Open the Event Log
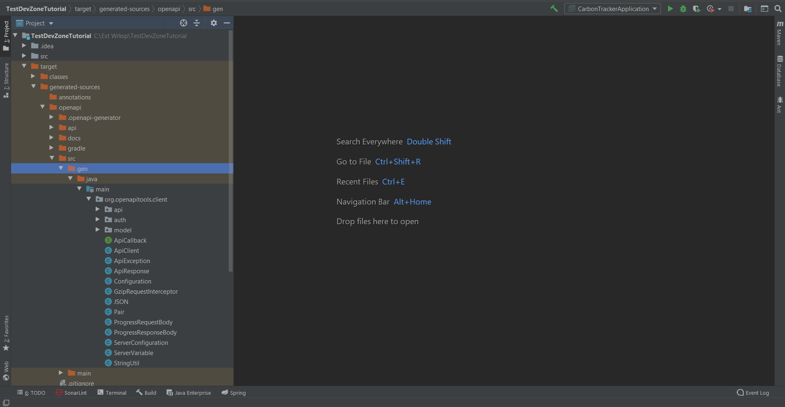This screenshot has height=407, width=785. point(753,393)
